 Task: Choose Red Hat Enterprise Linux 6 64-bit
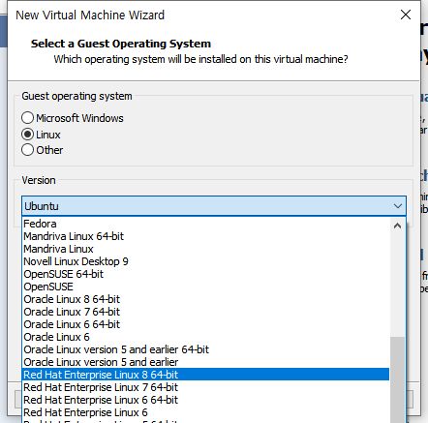[x=205, y=400]
